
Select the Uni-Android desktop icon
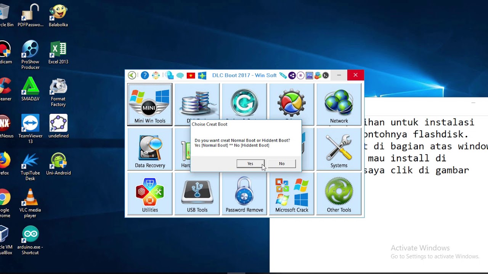click(58, 164)
